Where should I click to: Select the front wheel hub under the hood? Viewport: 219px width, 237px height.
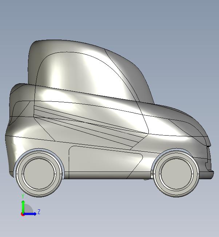tap(176, 174)
